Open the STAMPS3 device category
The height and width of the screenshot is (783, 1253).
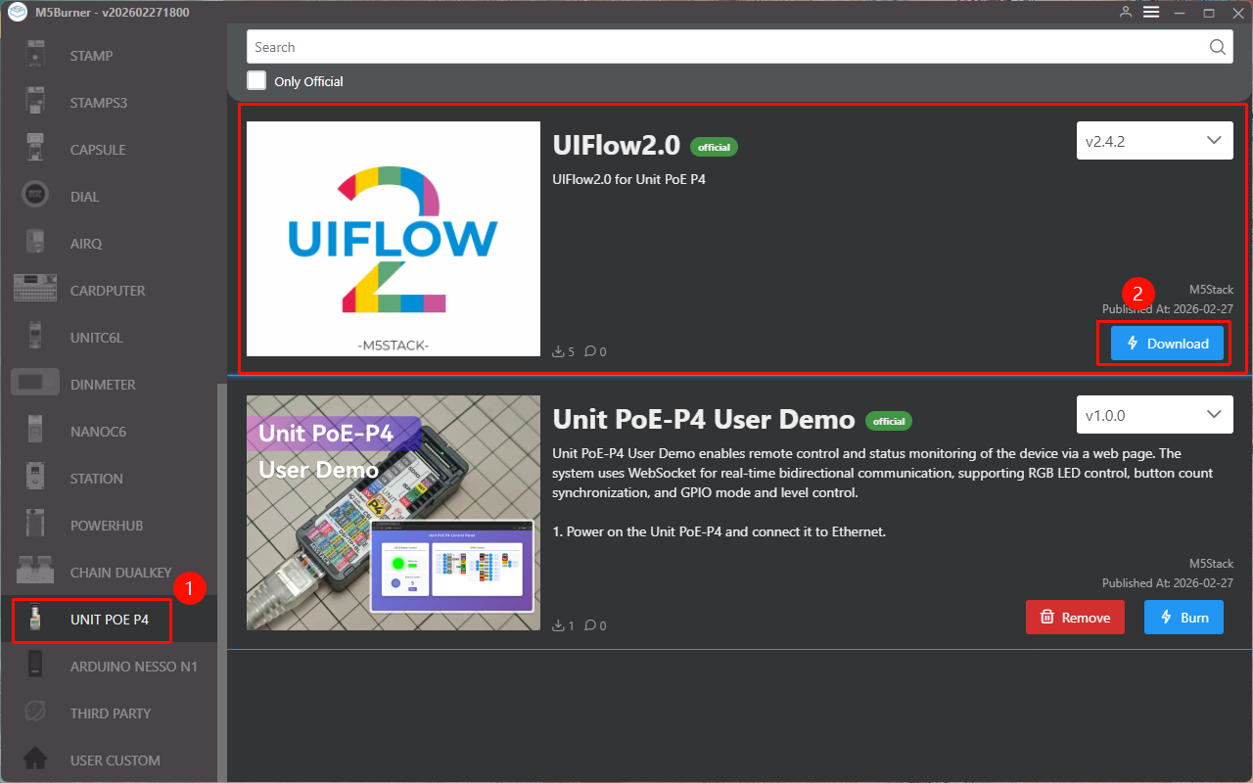[x=98, y=103]
